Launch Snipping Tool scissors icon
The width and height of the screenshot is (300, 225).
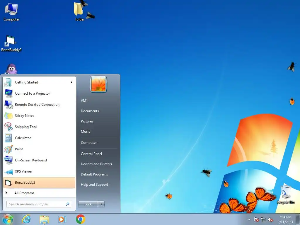tap(8, 127)
